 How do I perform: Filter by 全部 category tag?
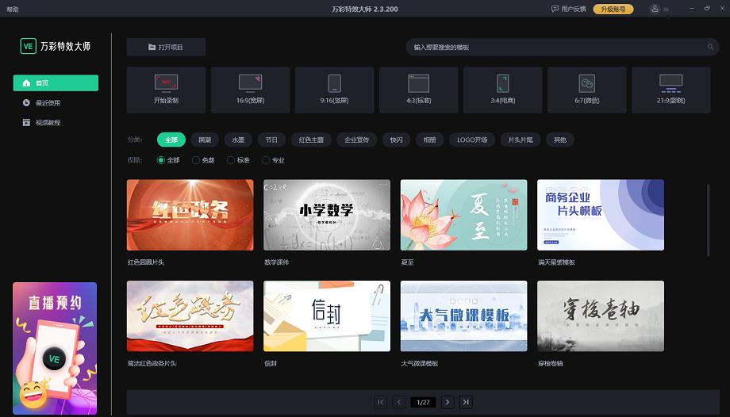171,140
